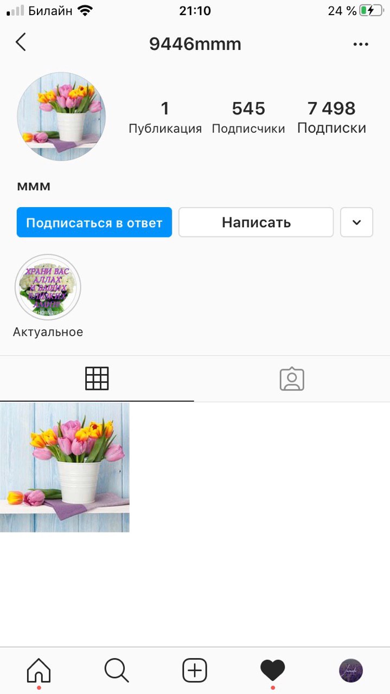
Task: Open the Home feed icon
Action: 39,671
